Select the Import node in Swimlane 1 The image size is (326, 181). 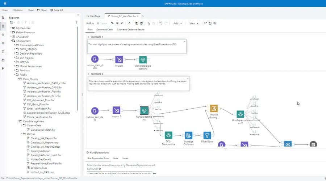pyautogui.click(x=119, y=60)
